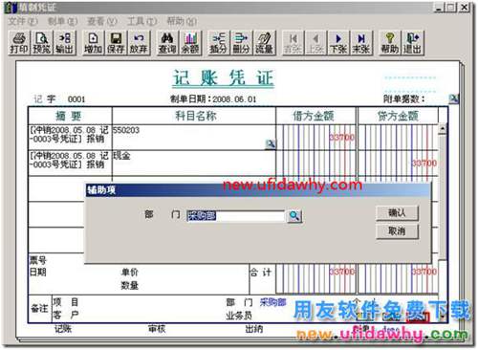Discard changes with 放弃 icon

click(x=139, y=43)
